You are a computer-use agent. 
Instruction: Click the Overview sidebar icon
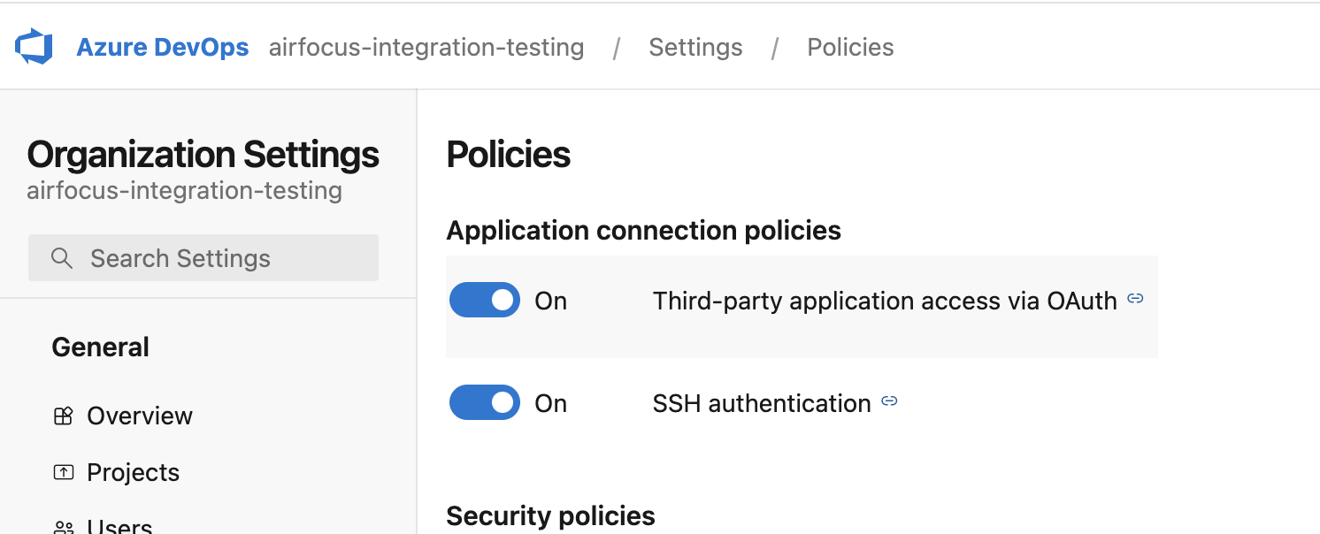(63, 416)
